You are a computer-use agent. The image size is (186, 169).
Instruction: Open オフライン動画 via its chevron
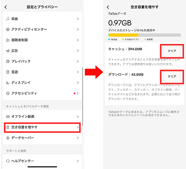pyautogui.click(x=78, y=116)
